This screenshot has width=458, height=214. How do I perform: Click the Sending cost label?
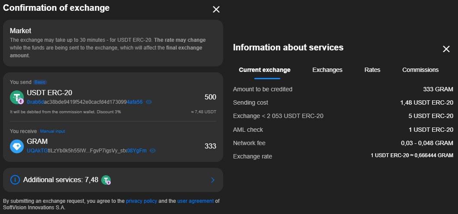pyautogui.click(x=250, y=102)
